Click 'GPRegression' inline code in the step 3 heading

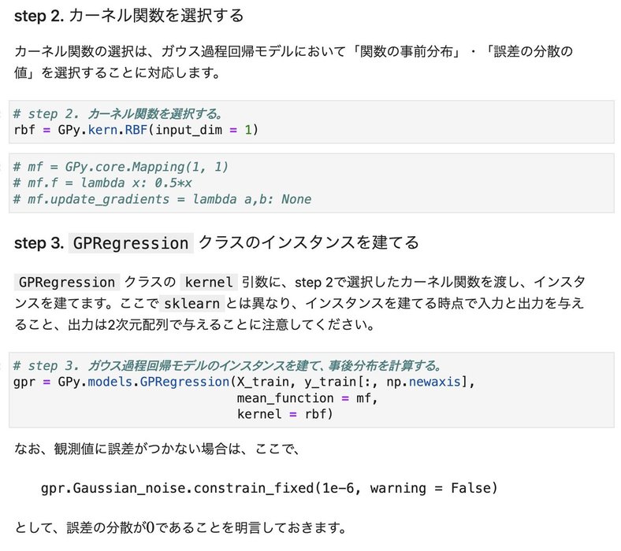[x=131, y=242]
